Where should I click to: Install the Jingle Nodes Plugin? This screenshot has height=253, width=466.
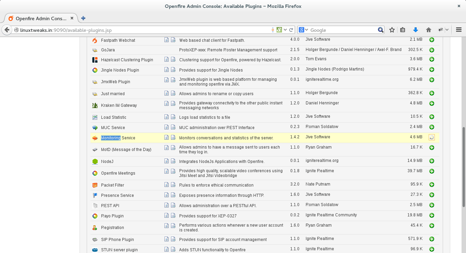(x=432, y=70)
